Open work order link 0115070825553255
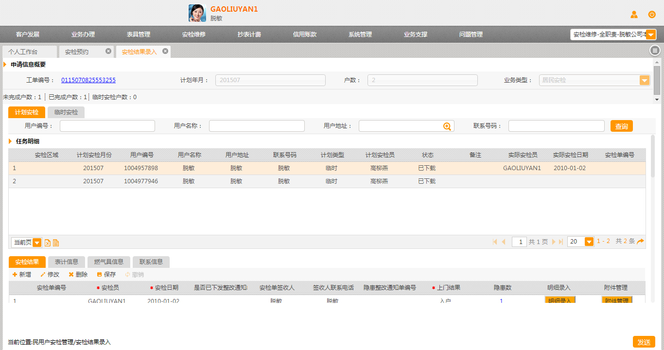The height and width of the screenshot is (350, 664). 88,80
